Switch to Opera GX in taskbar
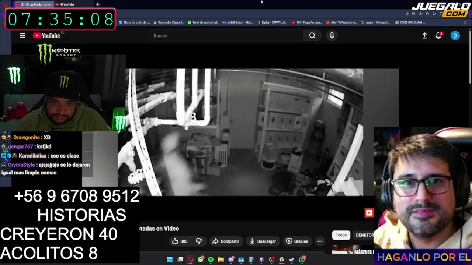Image resolution: width=472 pixels, height=265 pixels. 190,259
